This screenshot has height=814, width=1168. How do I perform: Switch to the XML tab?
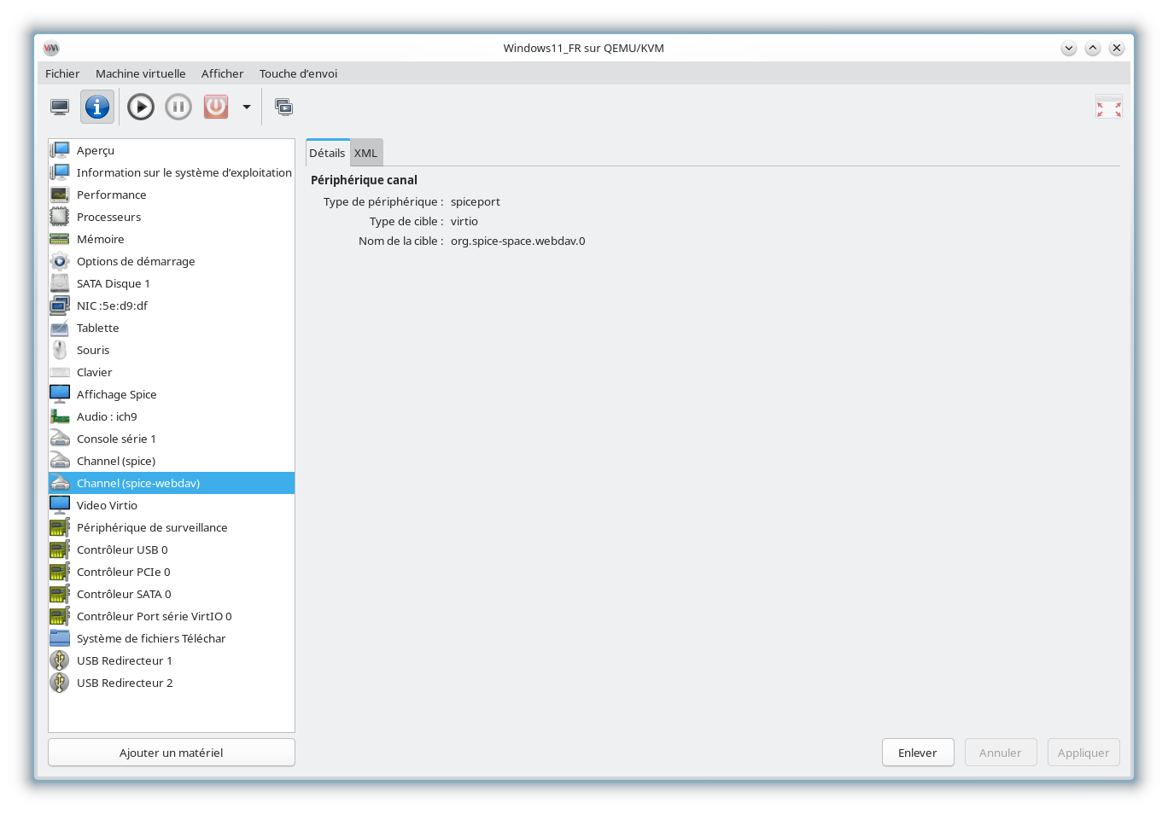366,153
